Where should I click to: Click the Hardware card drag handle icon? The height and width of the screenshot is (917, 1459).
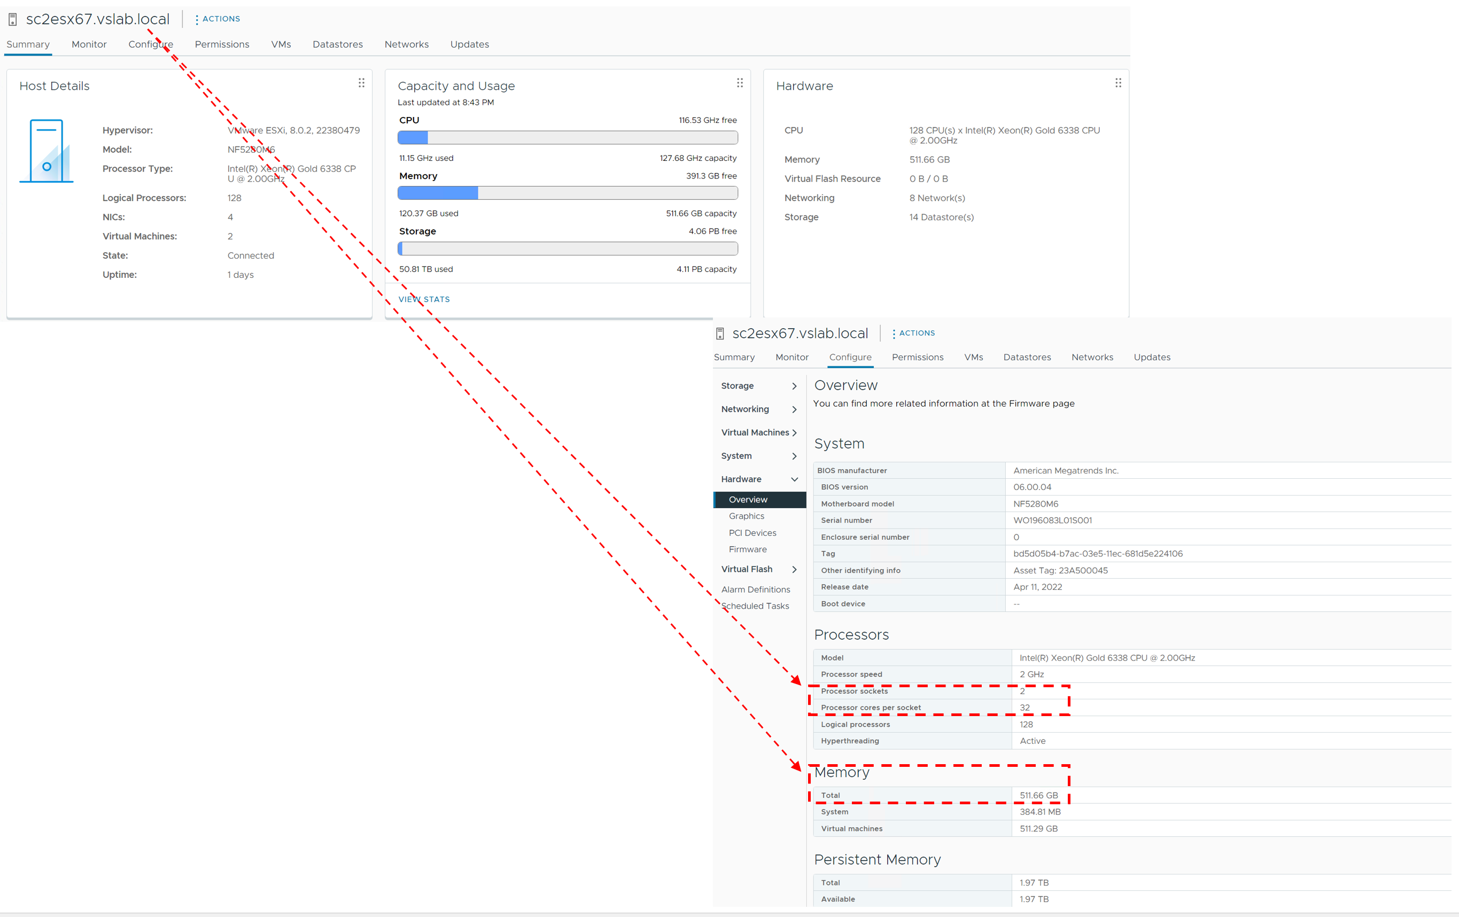pyautogui.click(x=1118, y=83)
